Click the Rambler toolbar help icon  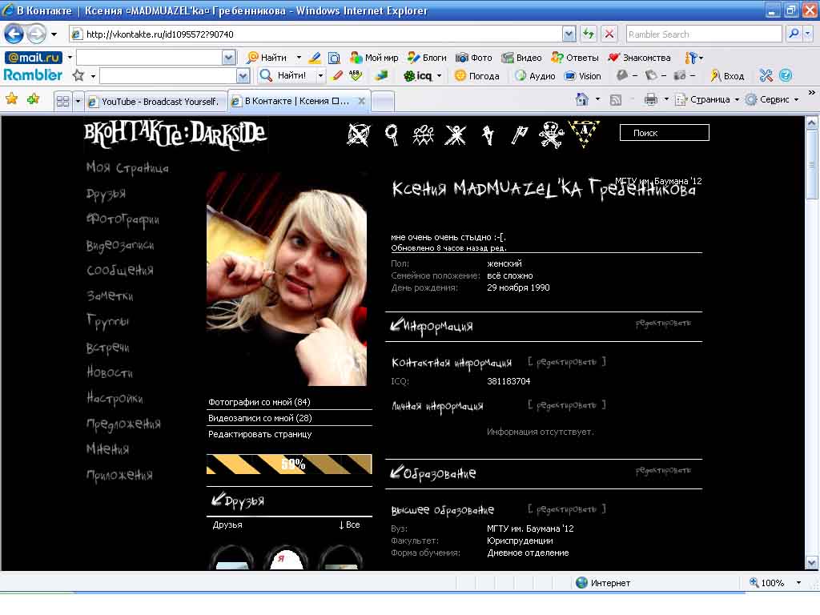786,75
